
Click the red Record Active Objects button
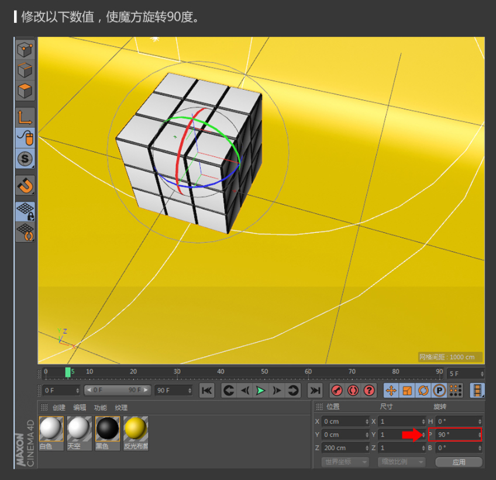tap(337, 390)
